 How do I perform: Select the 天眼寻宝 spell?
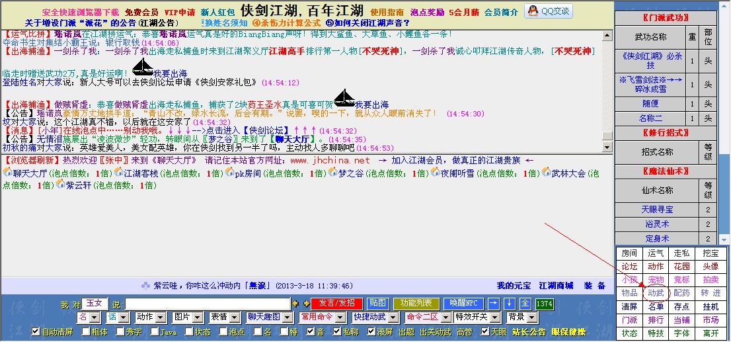coord(657,210)
